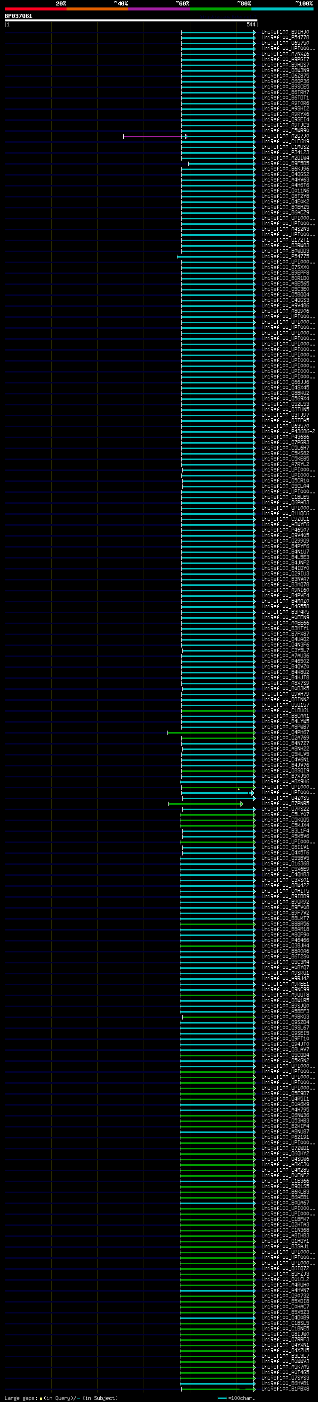Viewport: 318px width, 1402px height.
Task: Select hit label UniRef100_B6TRH7
Action: pos(285,92)
